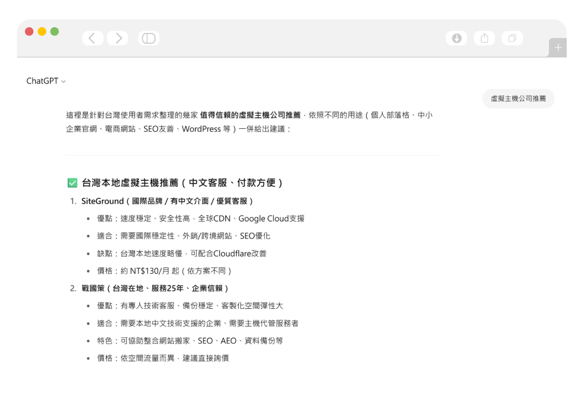Select the price line 約 NT$130/月 起
This screenshot has height=419, width=582.
(x=164, y=271)
